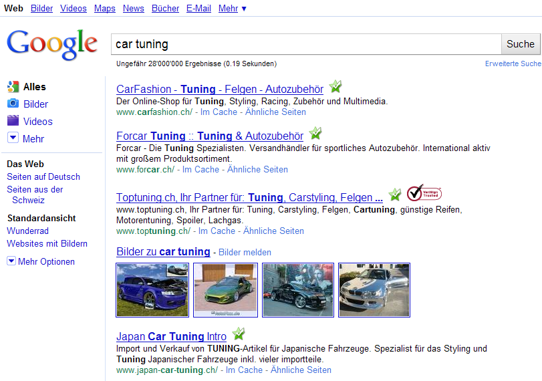Open News from the top navigation bar
This screenshot has height=381, width=542.
(134, 8)
